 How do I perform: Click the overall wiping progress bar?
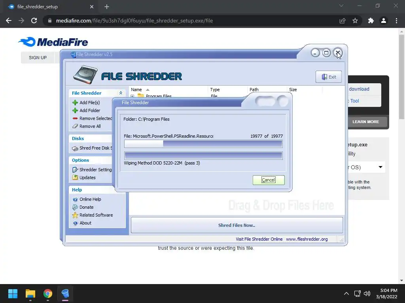(203, 155)
